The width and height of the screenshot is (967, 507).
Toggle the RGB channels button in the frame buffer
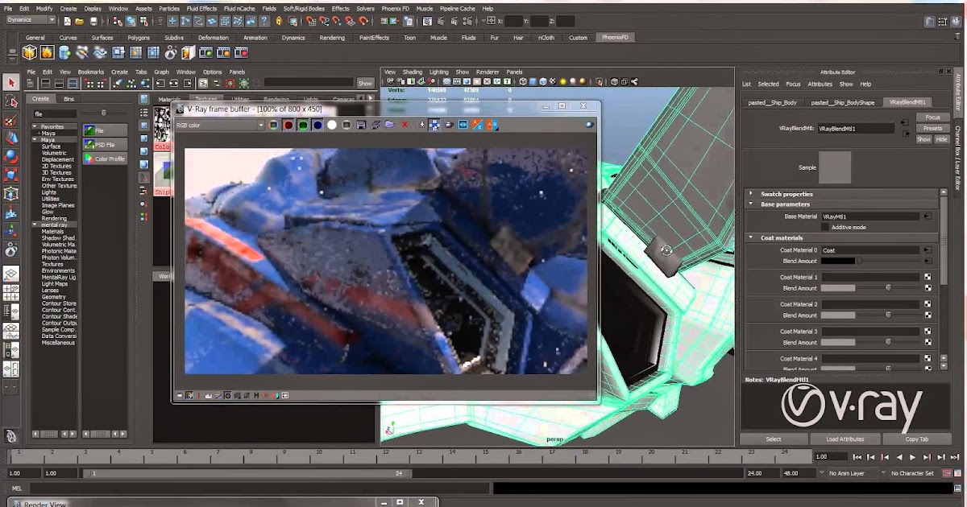[273, 125]
